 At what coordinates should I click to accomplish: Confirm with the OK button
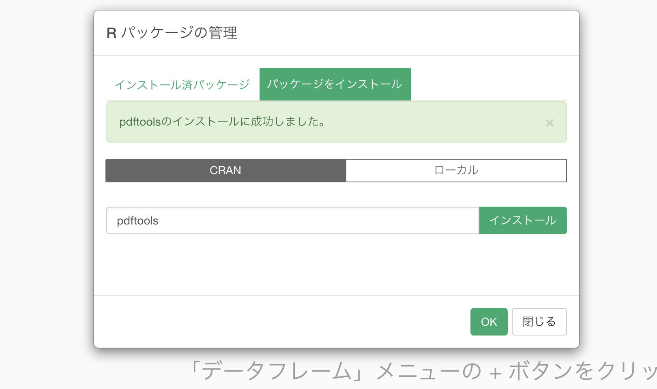tap(489, 322)
